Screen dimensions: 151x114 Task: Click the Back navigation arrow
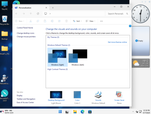click(x=16, y=14)
